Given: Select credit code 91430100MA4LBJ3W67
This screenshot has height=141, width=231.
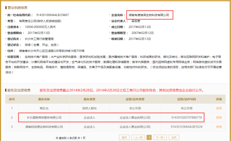Looking at the screenshot, I should [52, 15].
